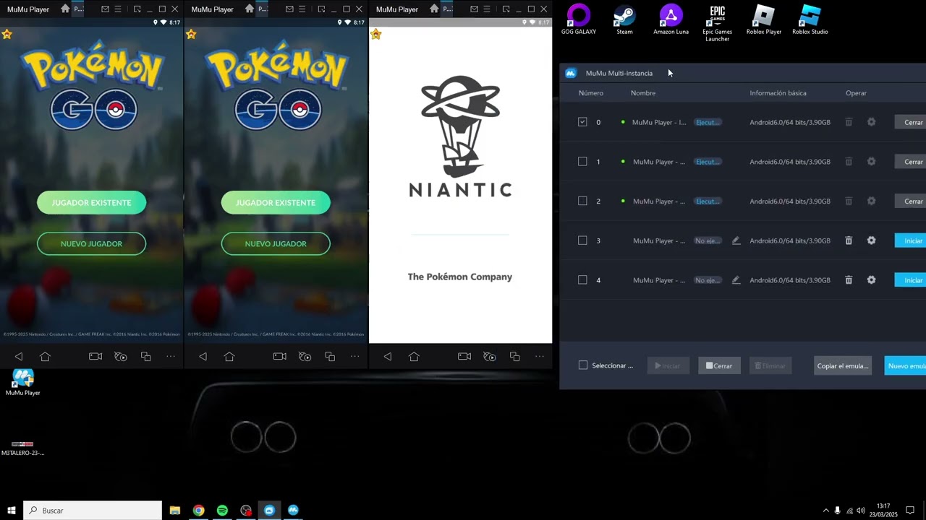Open Epic Games Launcher shortcut
This screenshot has width=926, height=520.
tap(717, 23)
